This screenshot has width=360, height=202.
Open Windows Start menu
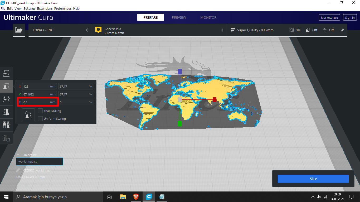[6, 197]
